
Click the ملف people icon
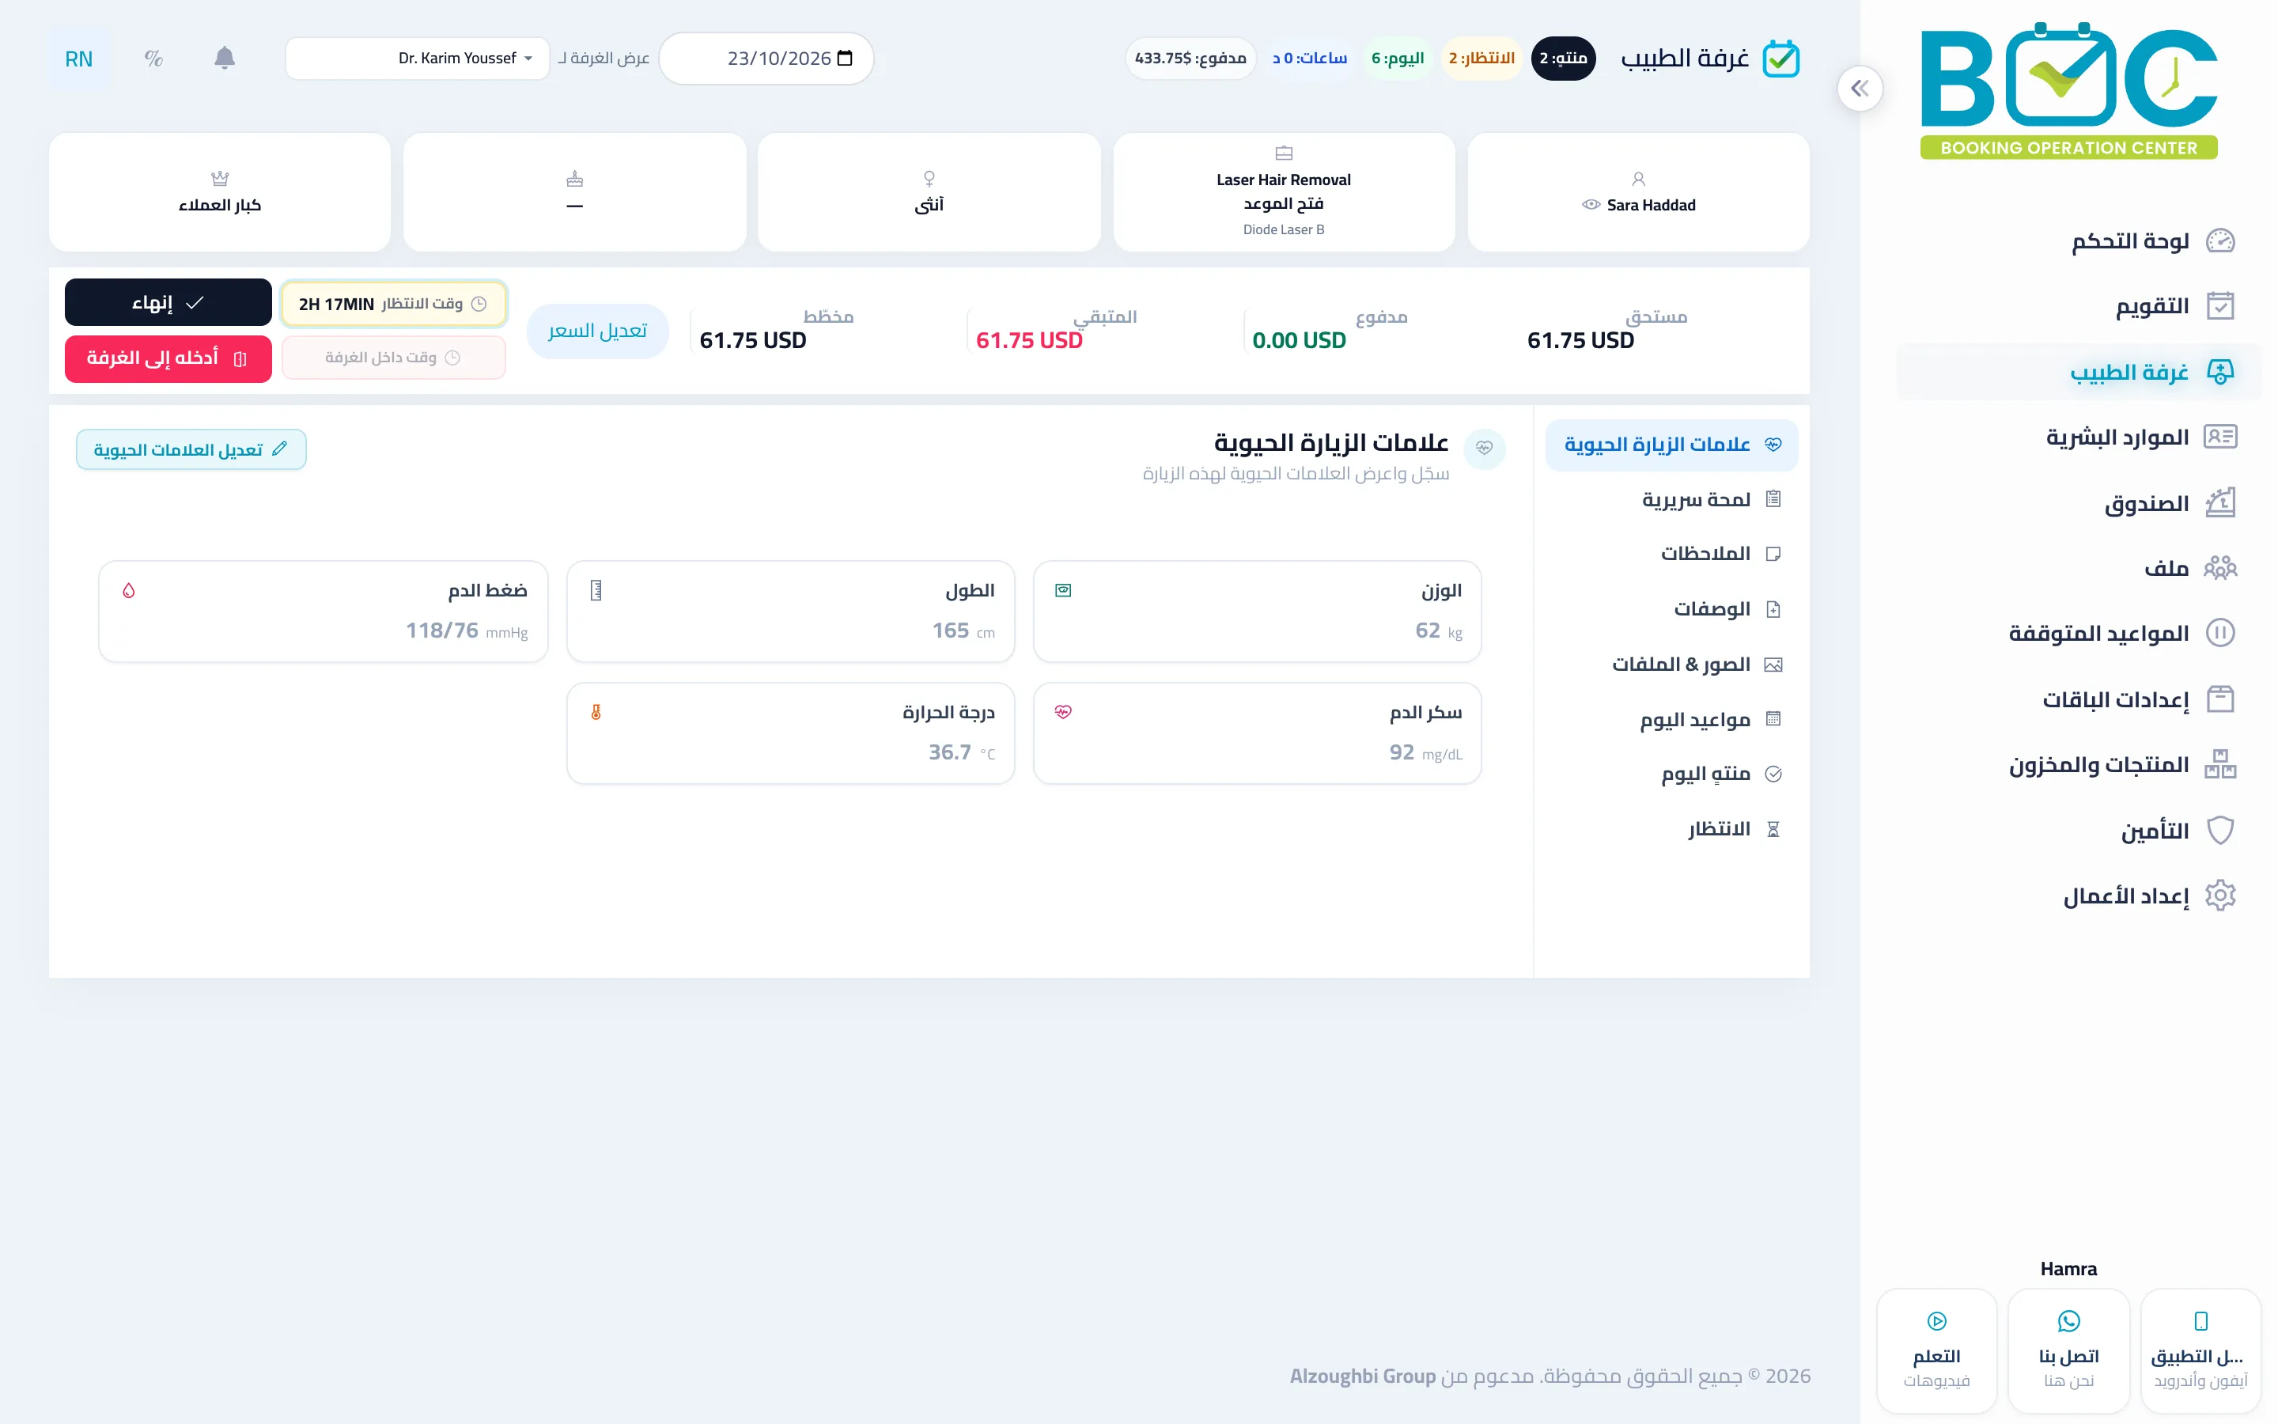[x=2219, y=568]
